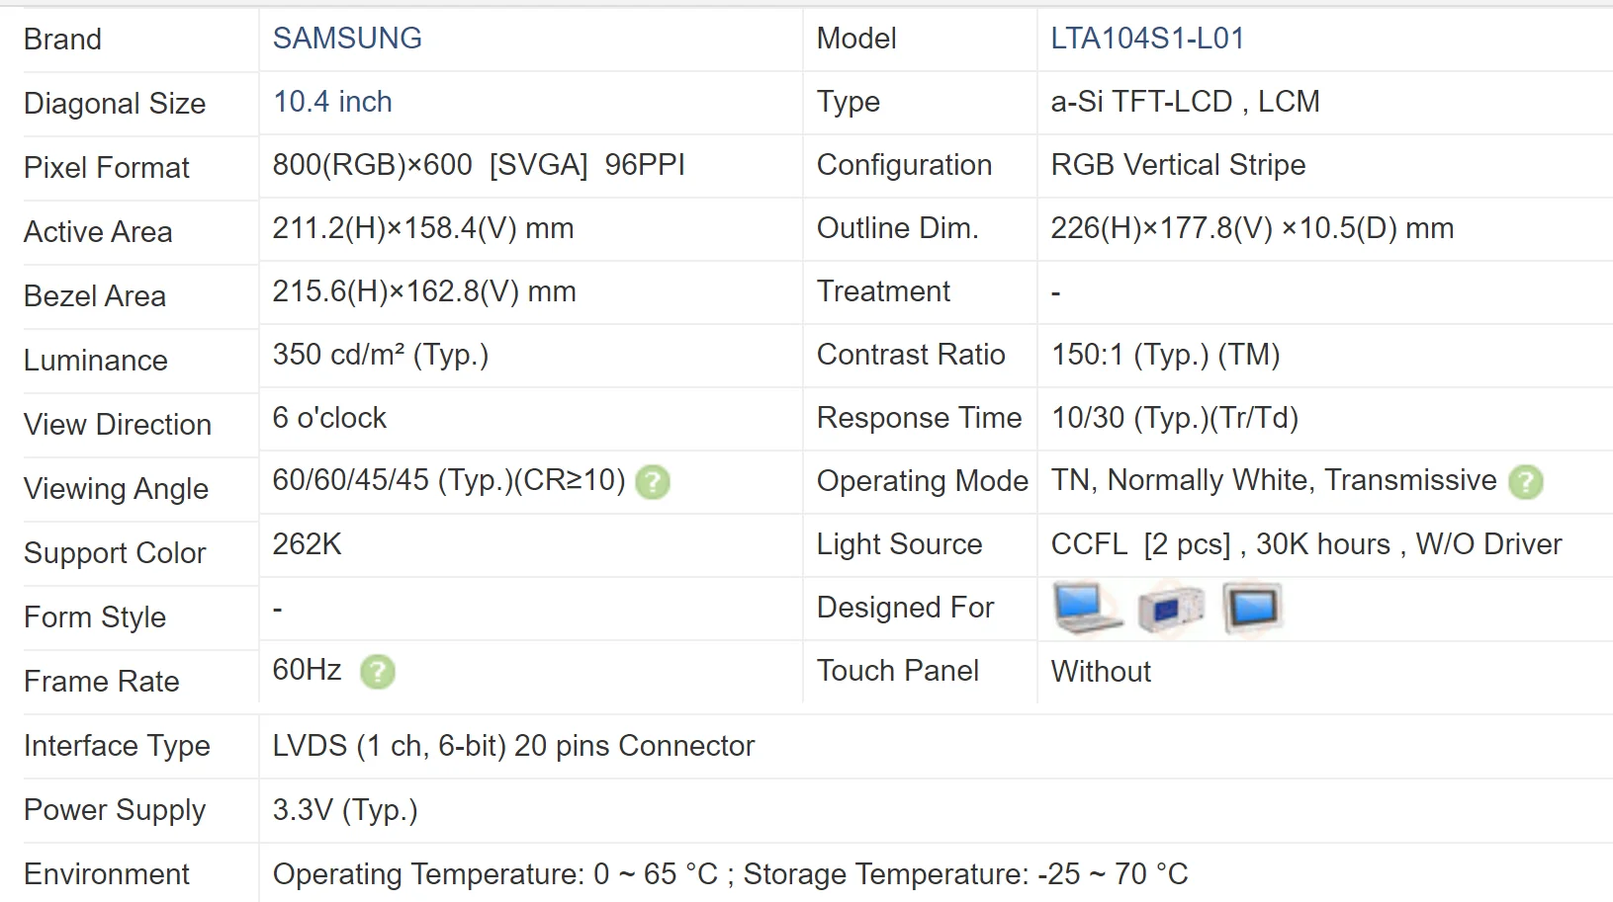Click the panel monitor icon in Designed For

pyautogui.click(x=1252, y=608)
